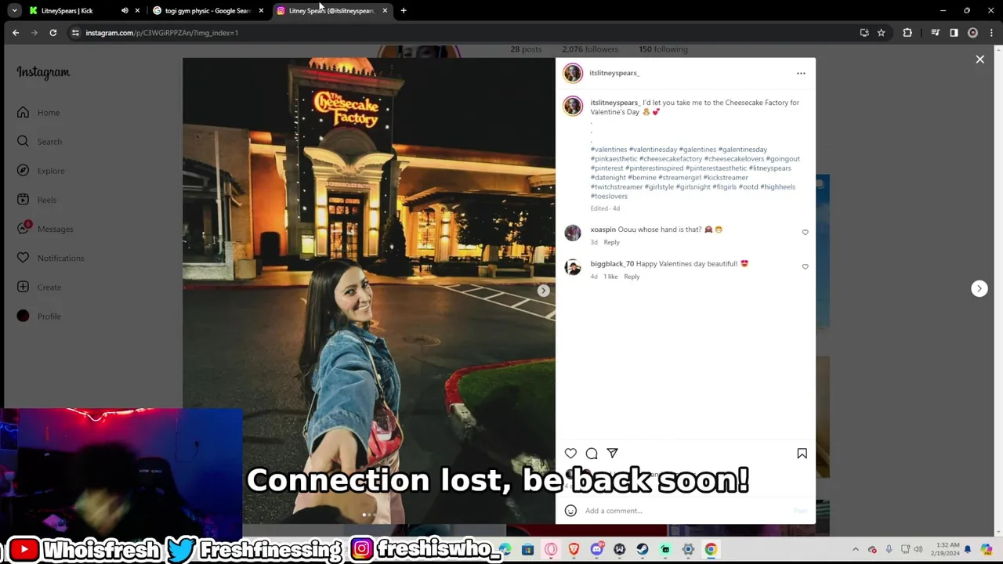Like biggblack_70's comment
Image resolution: width=1003 pixels, height=564 pixels.
click(805, 267)
